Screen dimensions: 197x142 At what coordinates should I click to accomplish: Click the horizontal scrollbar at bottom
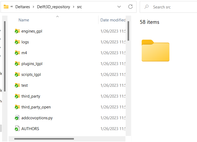(x=44, y=139)
